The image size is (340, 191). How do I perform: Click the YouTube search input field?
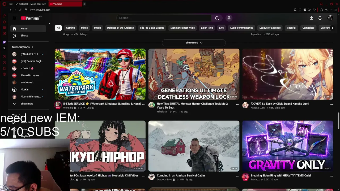tap(164, 18)
